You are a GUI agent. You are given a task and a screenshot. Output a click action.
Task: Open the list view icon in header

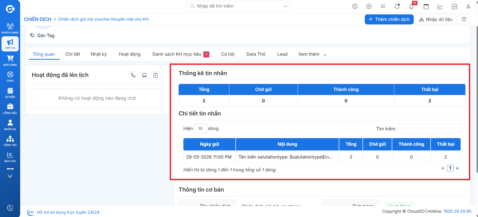click(383, 6)
